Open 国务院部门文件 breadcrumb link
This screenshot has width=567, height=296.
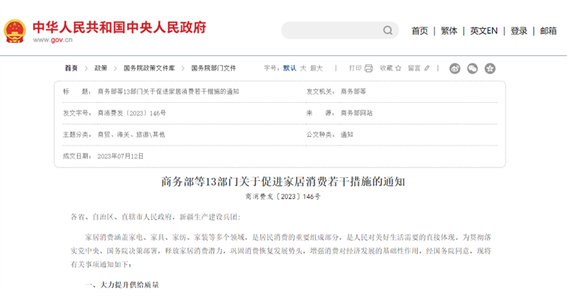[213, 68]
